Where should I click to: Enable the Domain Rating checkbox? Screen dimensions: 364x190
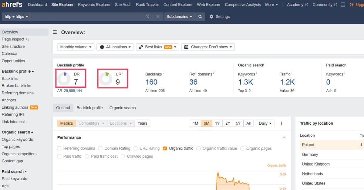pyautogui.click(x=100, y=149)
